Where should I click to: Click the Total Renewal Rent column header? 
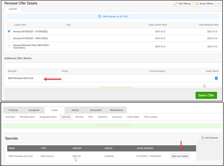209,25
